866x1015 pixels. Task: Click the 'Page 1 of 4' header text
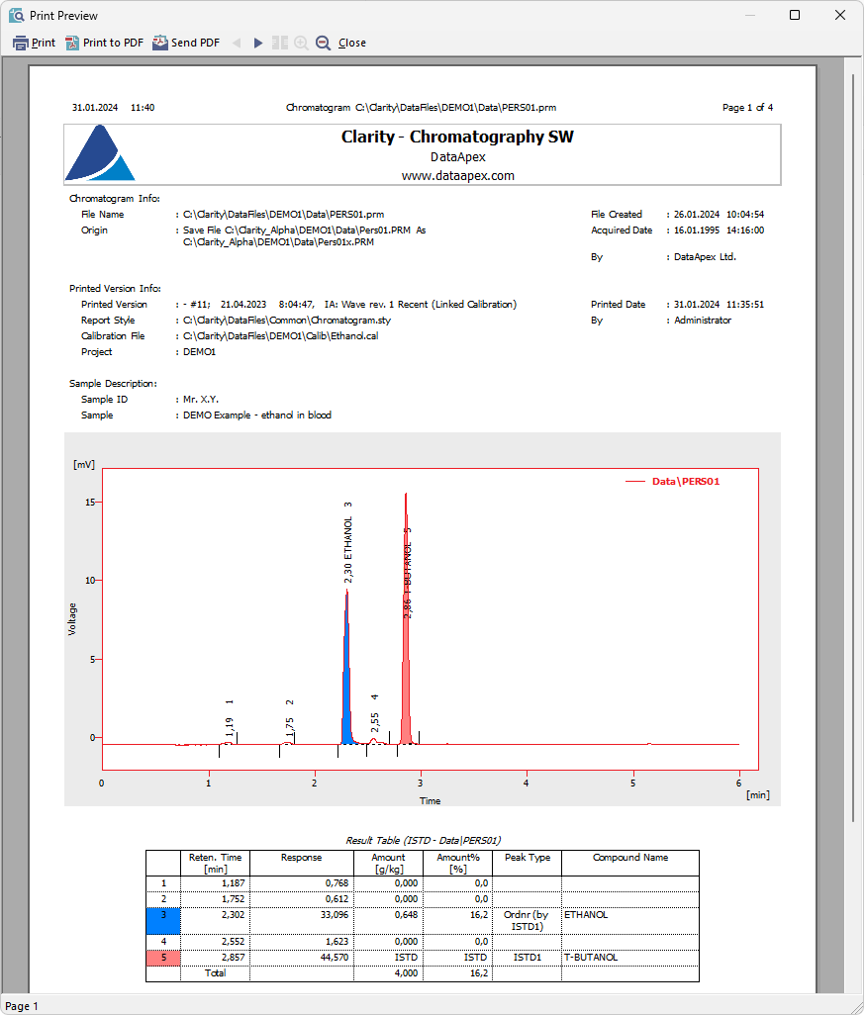pos(747,108)
